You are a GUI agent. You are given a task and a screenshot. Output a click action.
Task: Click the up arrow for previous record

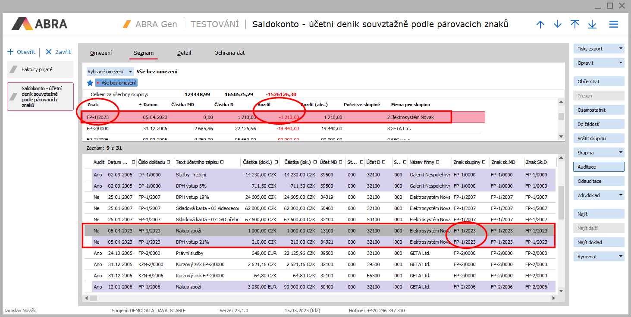pyautogui.click(x=540, y=25)
